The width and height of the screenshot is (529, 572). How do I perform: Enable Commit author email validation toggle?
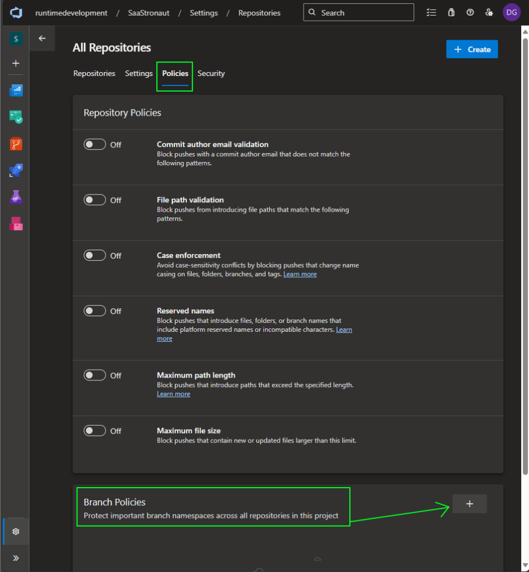[x=95, y=145]
